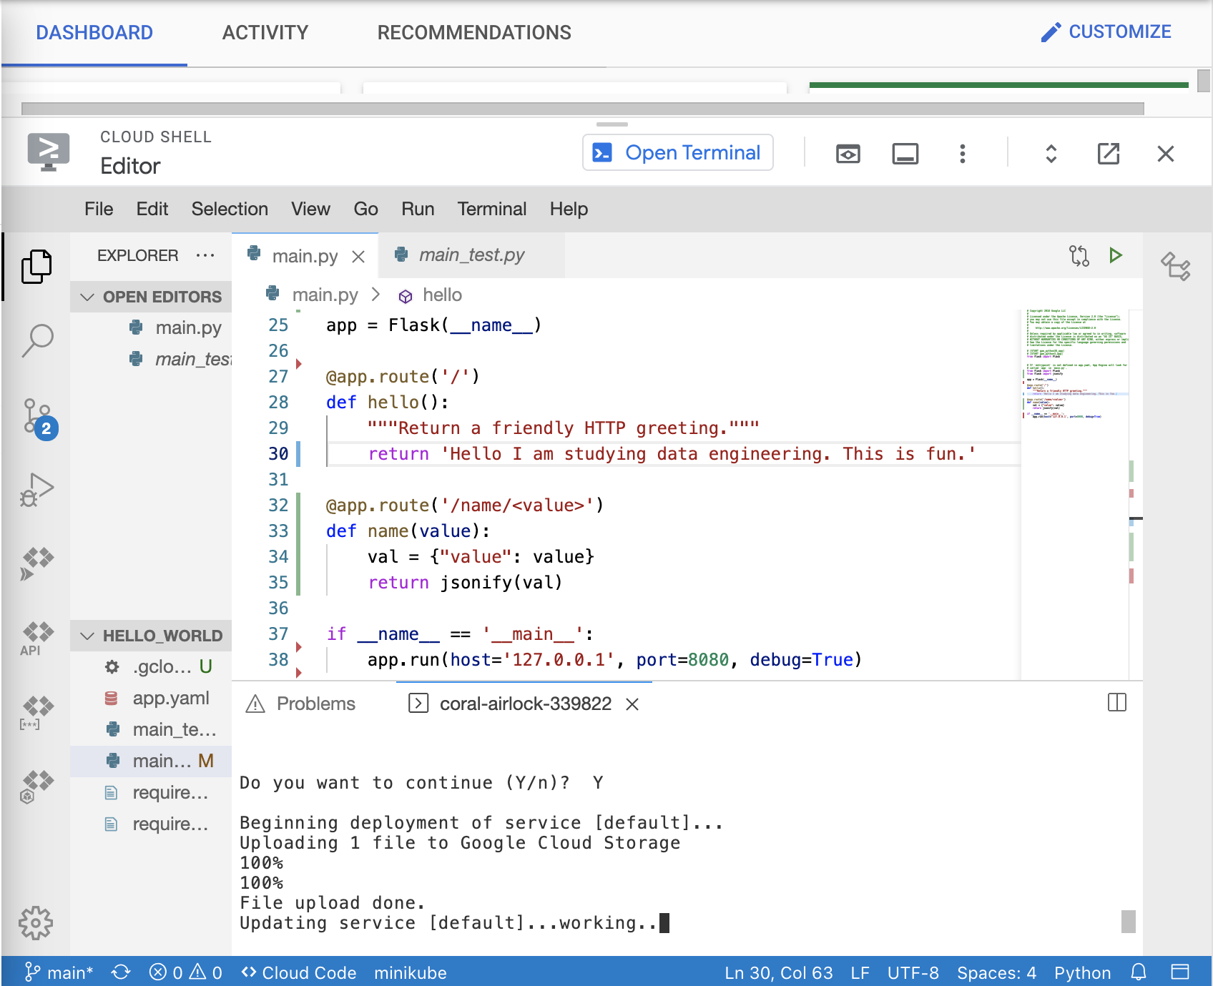Show the Problems panel tab

click(x=300, y=704)
